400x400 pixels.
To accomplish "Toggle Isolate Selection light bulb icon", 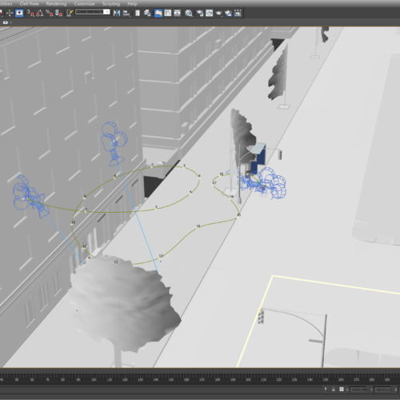I will point(326,390).
